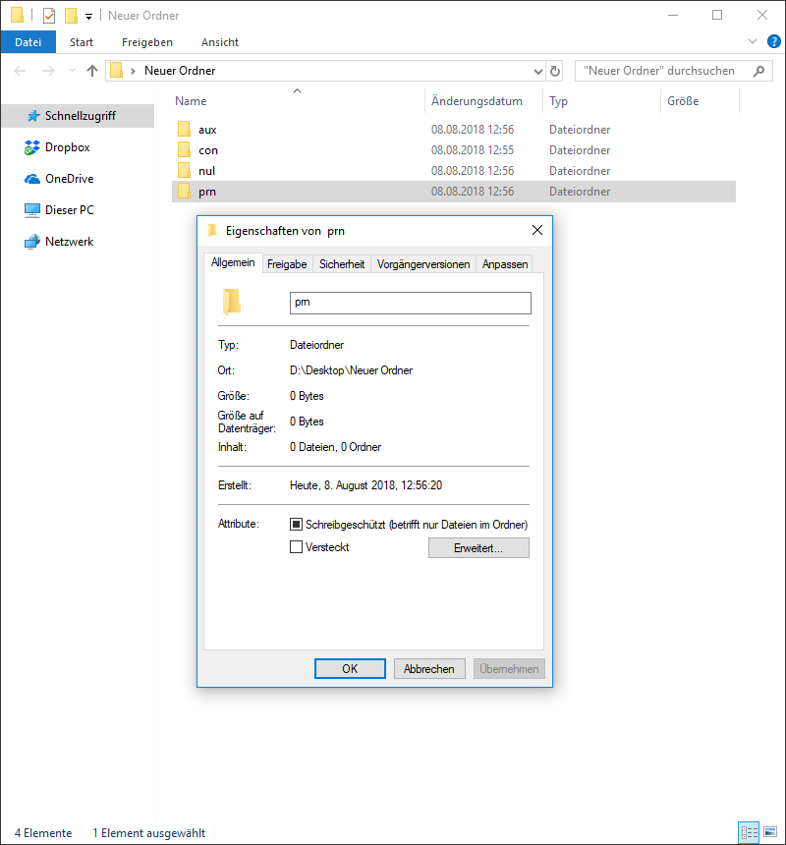This screenshot has height=845, width=786.
Task: Open the recent locations dropdown arrow
Action: (72, 71)
